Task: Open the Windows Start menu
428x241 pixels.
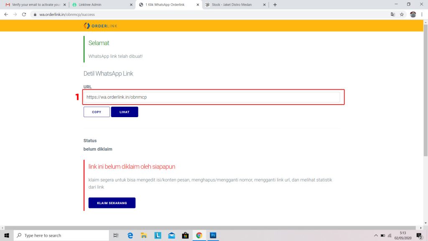Action: 7,235
